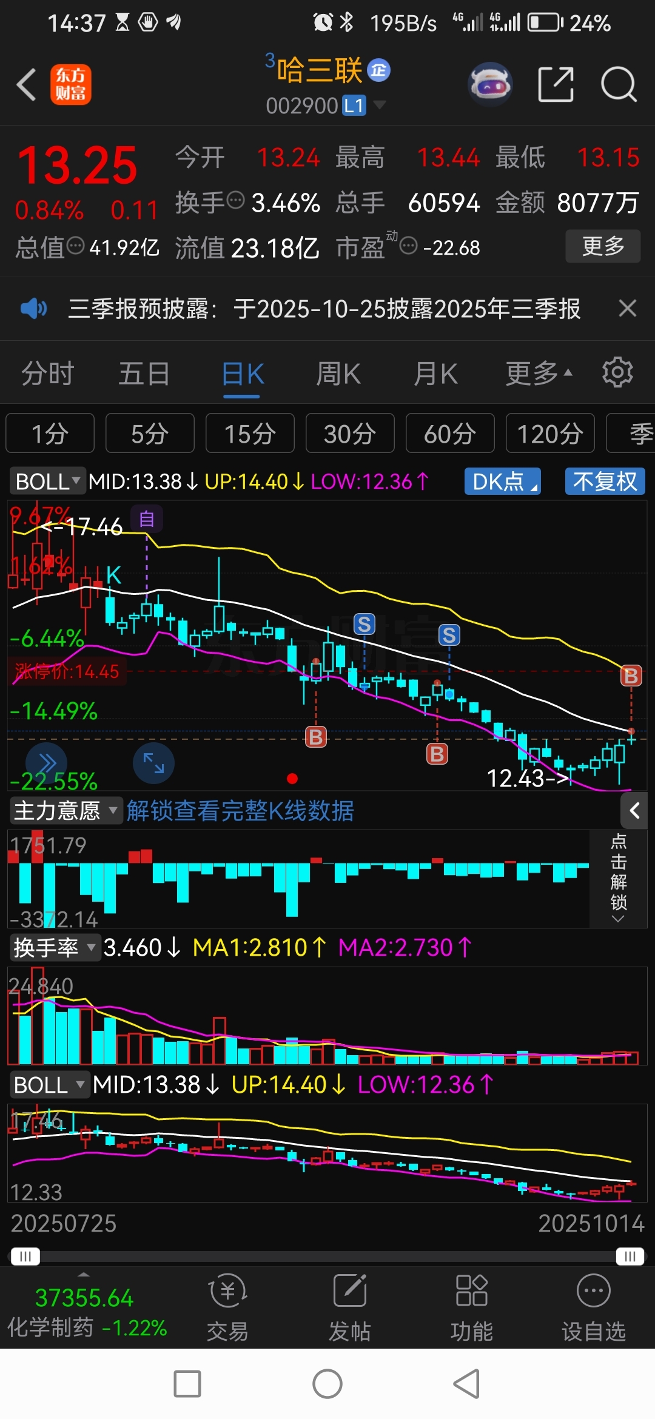The image size is (655, 1419).
Task: Tap the double-arrow fast forward icon
Action: tap(46, 763)
